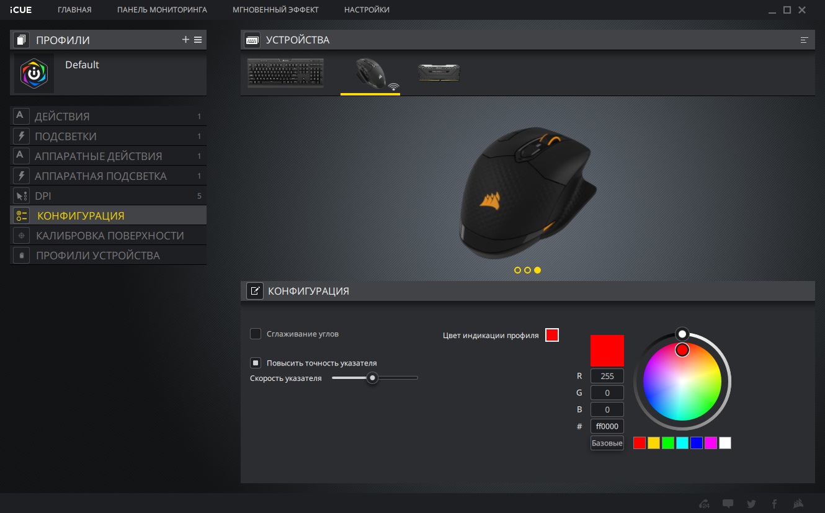
Task: Open ПАНЕЛЬ МОНИТОРИНГА tab
Action: pos(162,10)
